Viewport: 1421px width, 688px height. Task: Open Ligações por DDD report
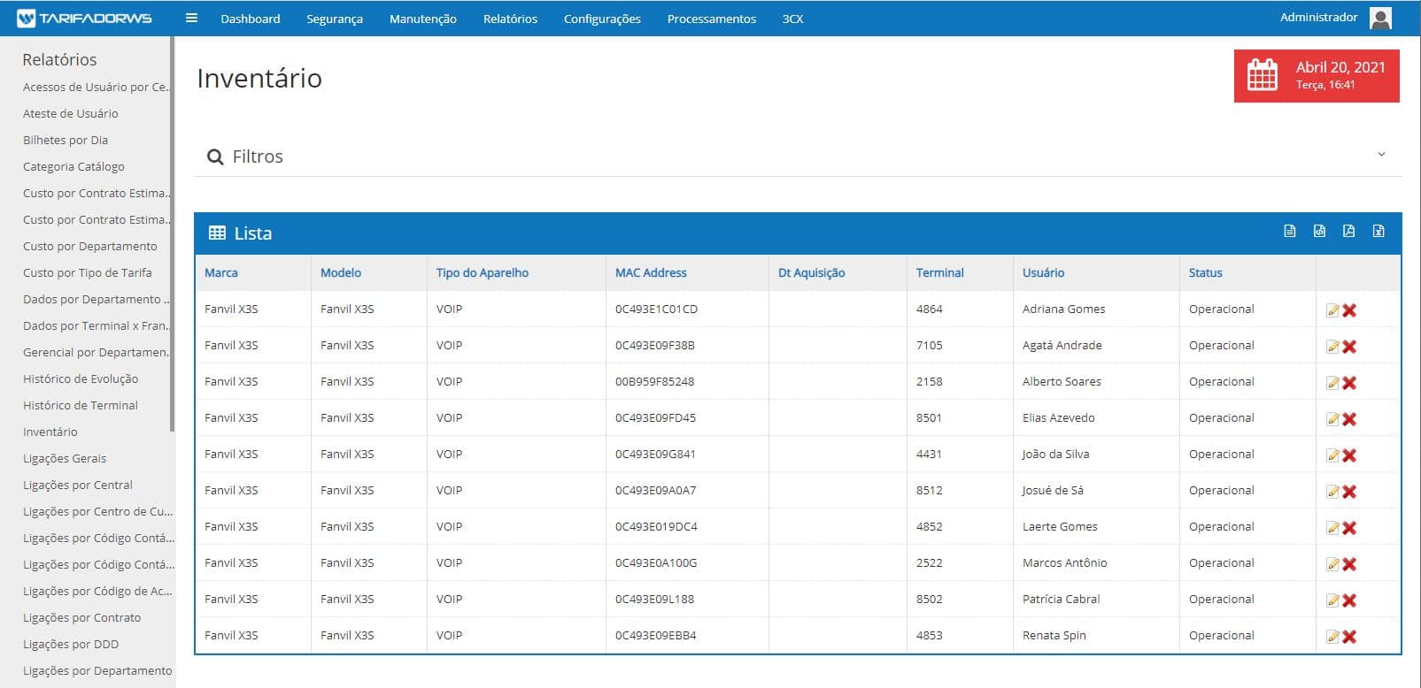[71, 644]
